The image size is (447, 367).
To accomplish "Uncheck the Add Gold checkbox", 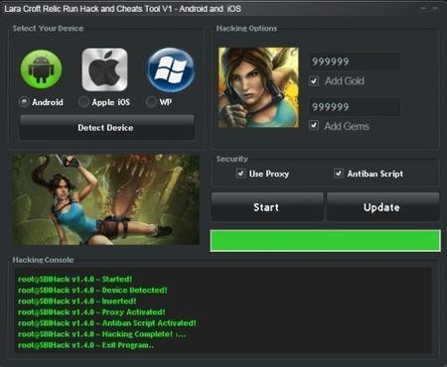I will tap(314, 81).
